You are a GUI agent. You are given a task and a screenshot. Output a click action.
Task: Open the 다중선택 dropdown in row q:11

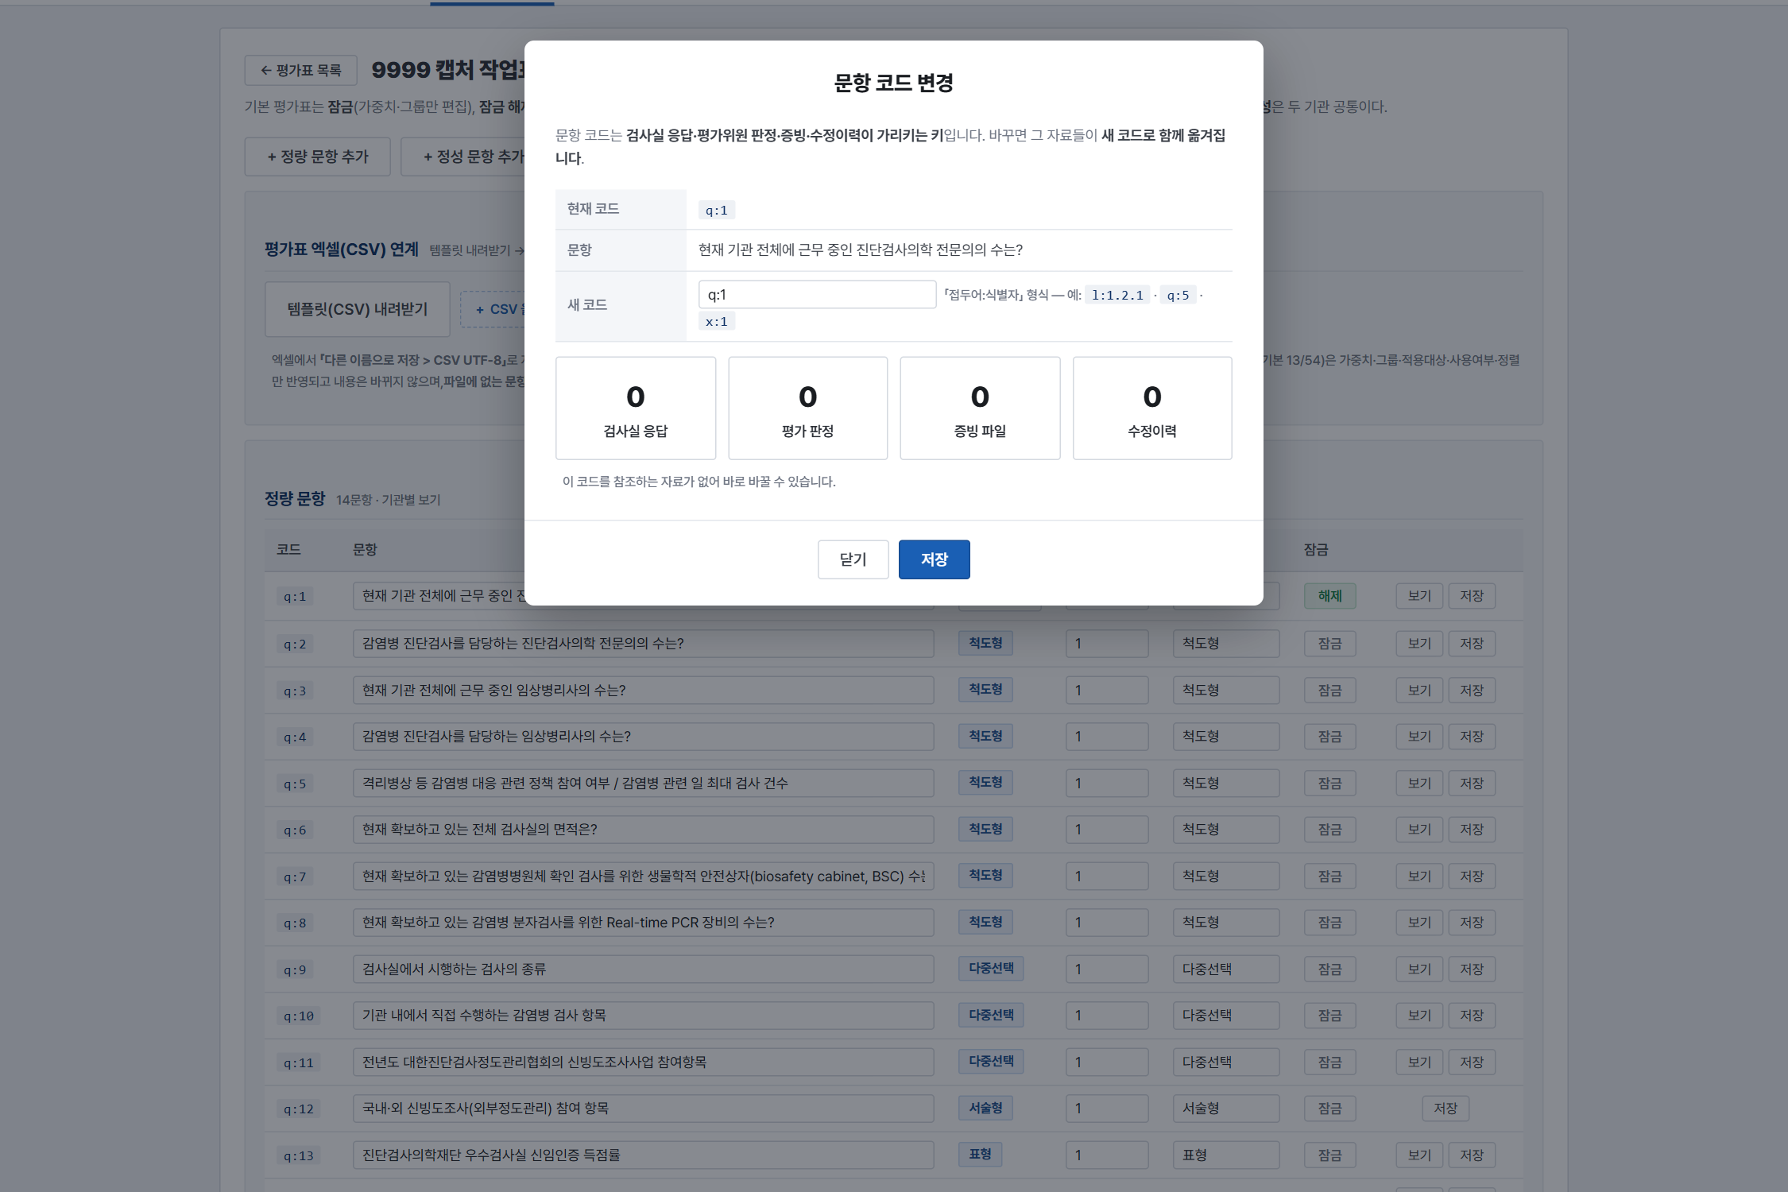point(1226,1062)
